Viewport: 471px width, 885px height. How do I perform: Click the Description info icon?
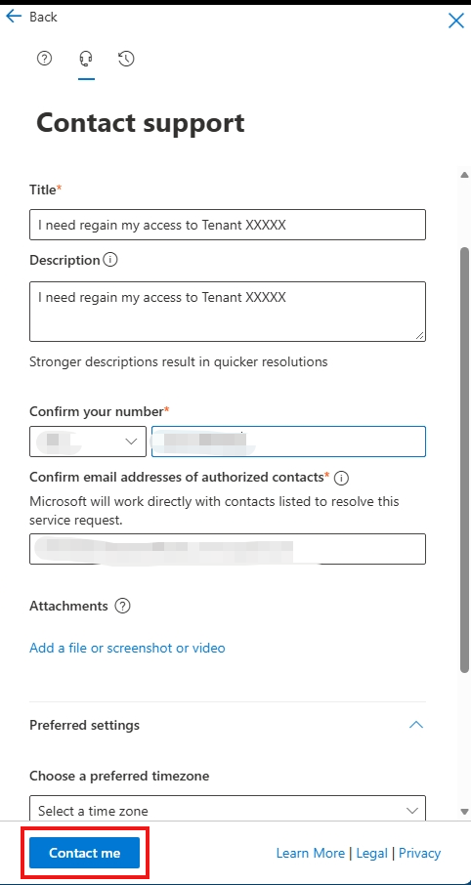pos(110,260)
